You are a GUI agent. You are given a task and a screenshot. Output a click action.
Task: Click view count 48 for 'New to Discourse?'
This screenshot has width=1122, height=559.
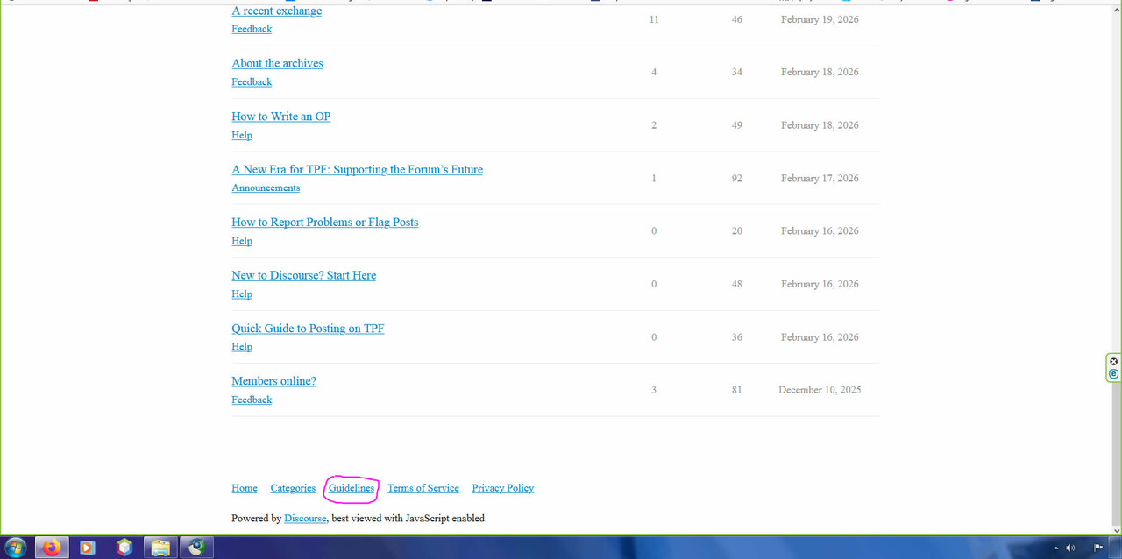pos(737,284)
